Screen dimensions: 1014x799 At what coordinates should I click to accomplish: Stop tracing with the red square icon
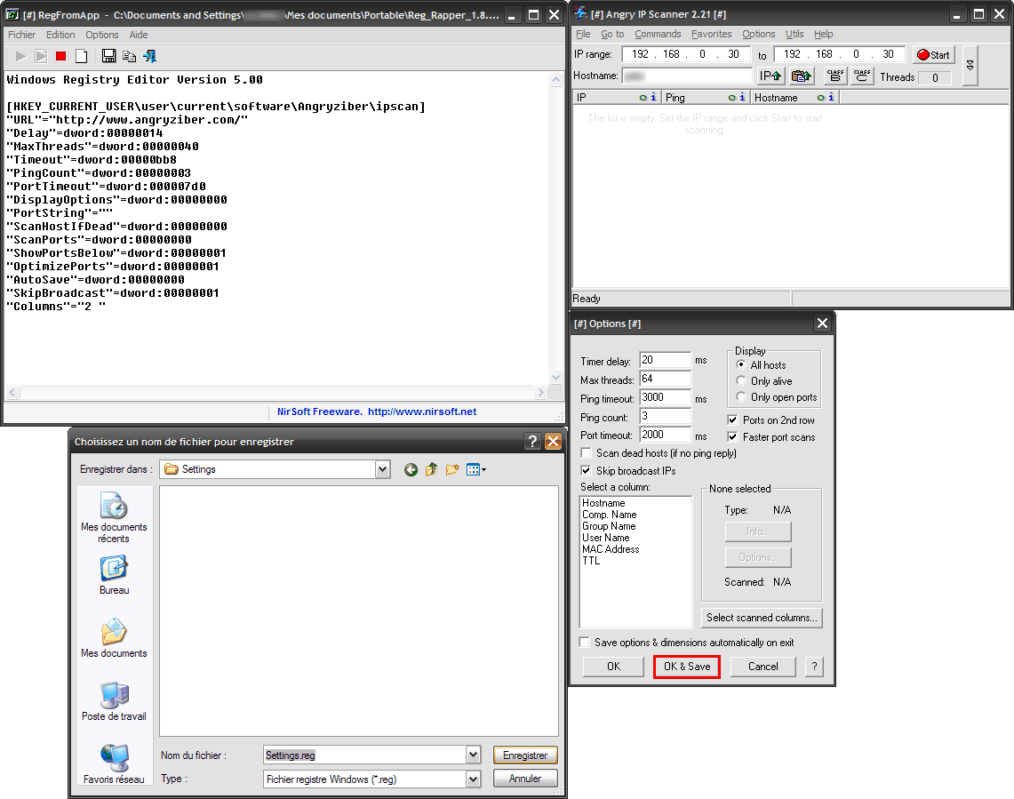click(60, 57)
